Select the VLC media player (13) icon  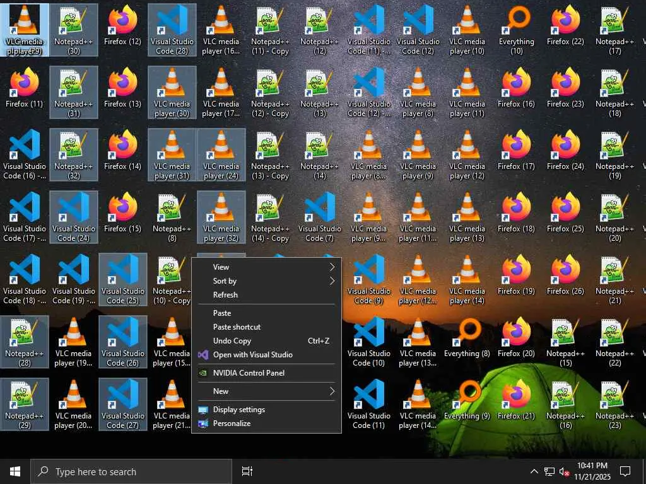tap(467, 217)
